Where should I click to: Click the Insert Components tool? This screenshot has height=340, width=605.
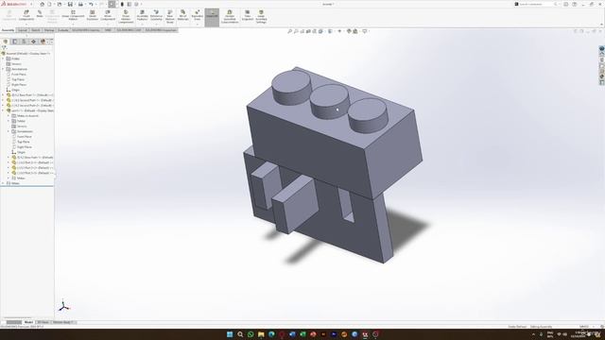26,15
